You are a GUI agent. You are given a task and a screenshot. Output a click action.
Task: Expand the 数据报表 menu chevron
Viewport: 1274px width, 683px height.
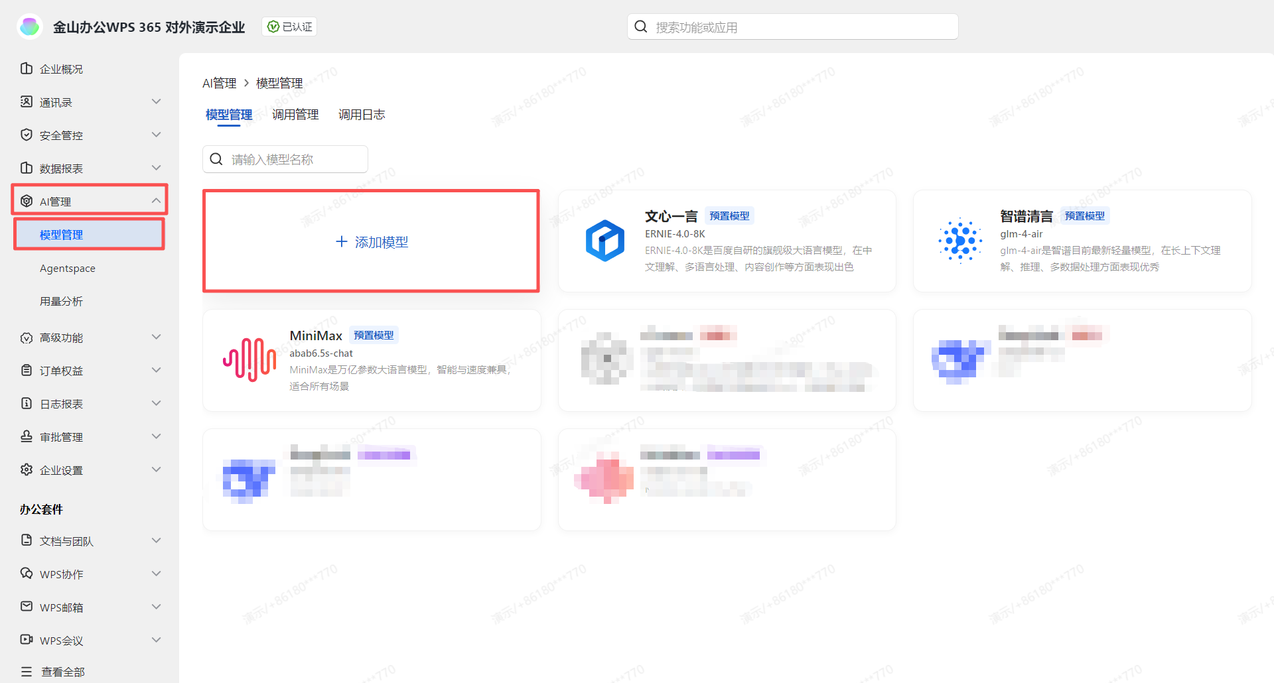[157, 168]
